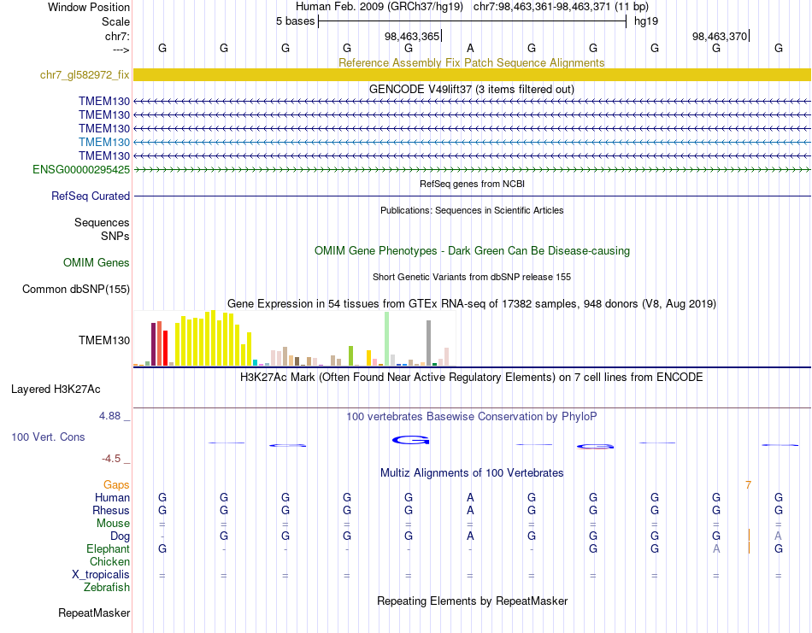Viewport: 812px width, 633px height.
Task: Click the dark purple GTEx expression bar
Action: click(x=153, y=344)
